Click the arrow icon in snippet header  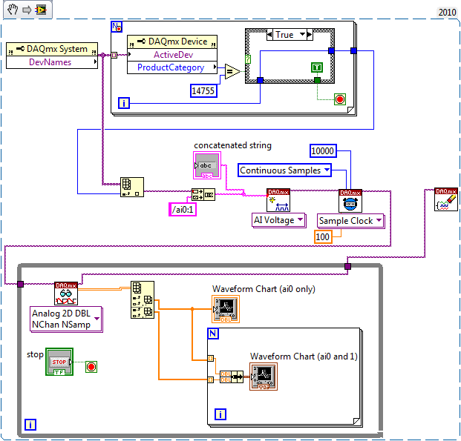[x=27, y=10]
